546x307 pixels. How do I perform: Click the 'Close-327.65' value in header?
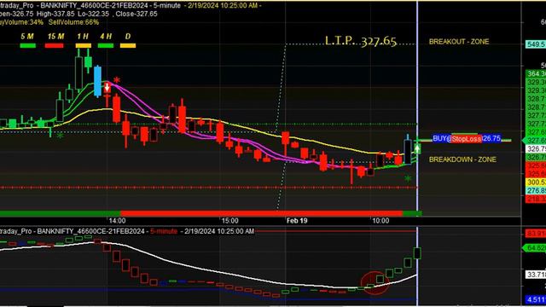point(136,14)
